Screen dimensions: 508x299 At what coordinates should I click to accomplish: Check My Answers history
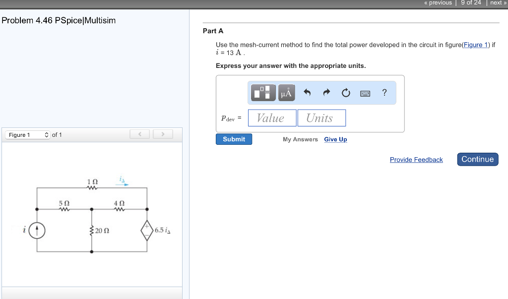click(x=300, y=139)
